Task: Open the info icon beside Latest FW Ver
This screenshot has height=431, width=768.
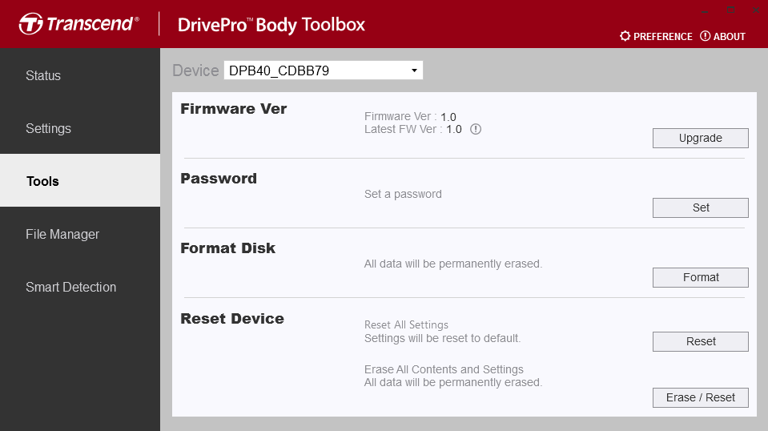Action: [x=476, y=129]
